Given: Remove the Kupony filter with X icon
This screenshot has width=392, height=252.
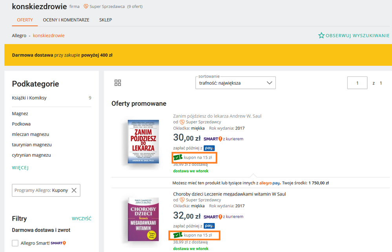Looking at the screenshot, I should click(74, 190).
